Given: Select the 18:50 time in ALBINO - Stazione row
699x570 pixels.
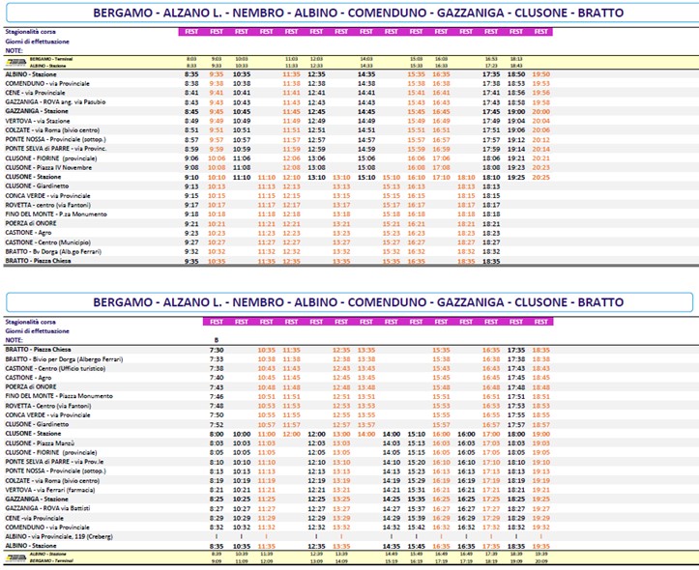Looking at the screenshot, I should click(x=515, y=74).
